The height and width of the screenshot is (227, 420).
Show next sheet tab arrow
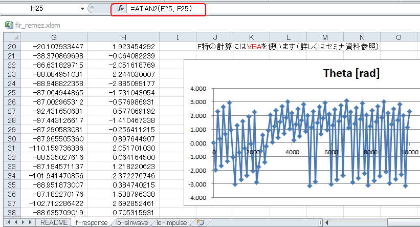[x=23, y=222]
